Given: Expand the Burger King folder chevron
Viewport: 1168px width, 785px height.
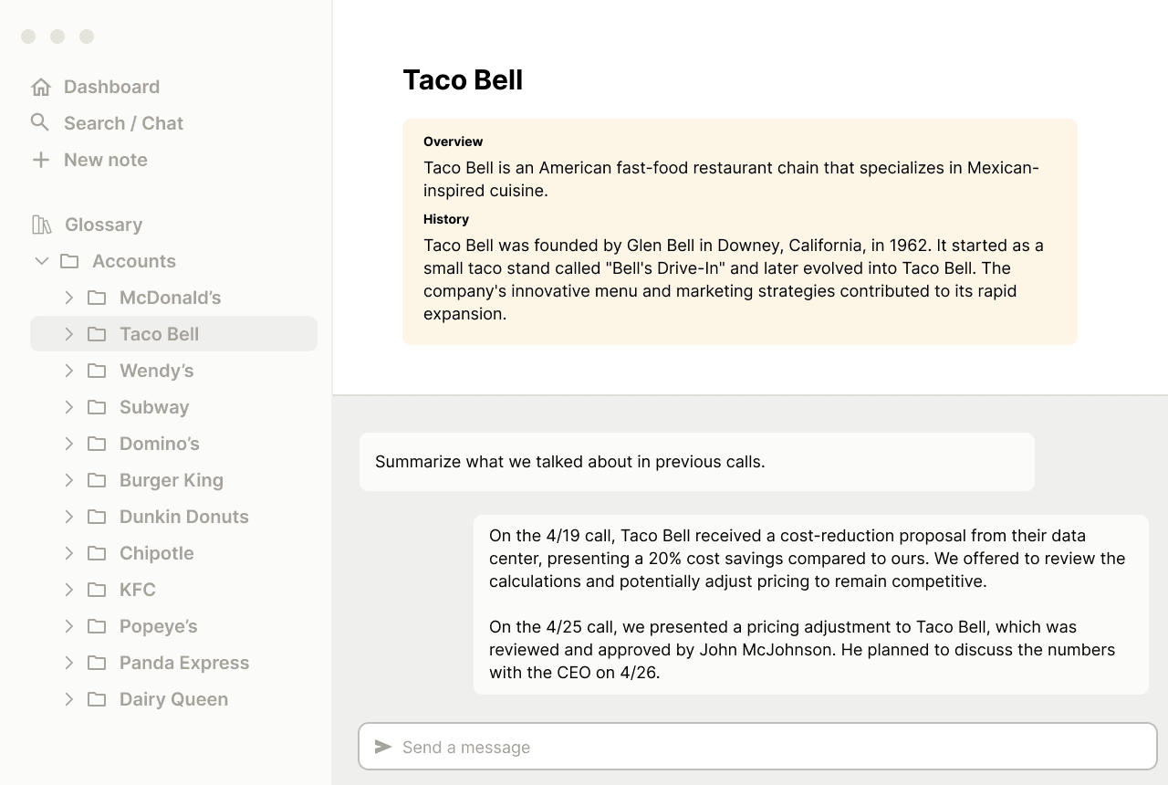Looking at the screenshot, I should [68, 480].
